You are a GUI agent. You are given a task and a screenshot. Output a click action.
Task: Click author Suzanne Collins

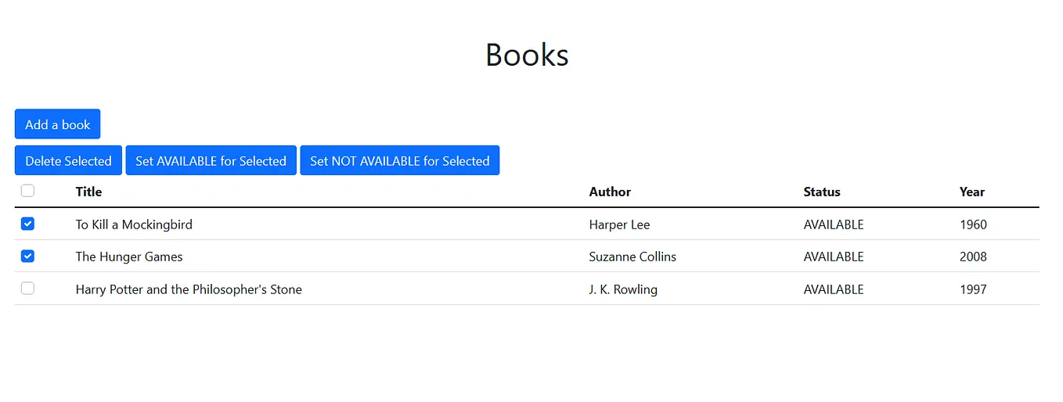[632, 257]
